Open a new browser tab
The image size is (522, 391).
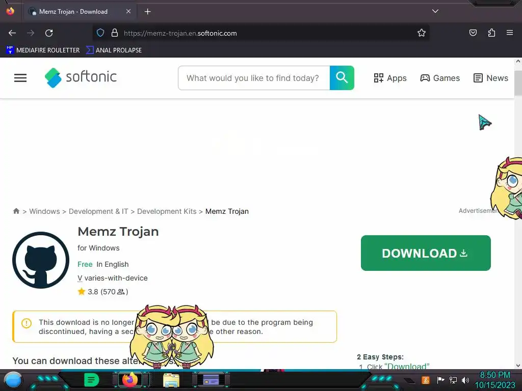(147, 12)
